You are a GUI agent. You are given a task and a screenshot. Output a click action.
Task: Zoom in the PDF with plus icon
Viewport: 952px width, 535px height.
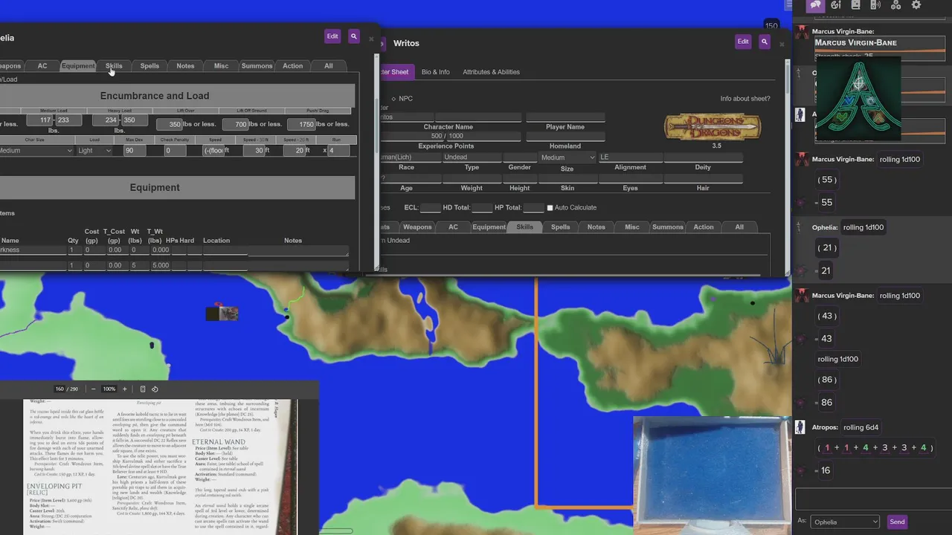click(124, 389)
